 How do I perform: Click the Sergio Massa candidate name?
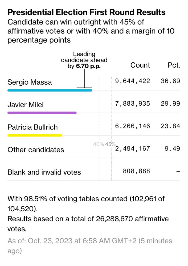click(30, 82)
